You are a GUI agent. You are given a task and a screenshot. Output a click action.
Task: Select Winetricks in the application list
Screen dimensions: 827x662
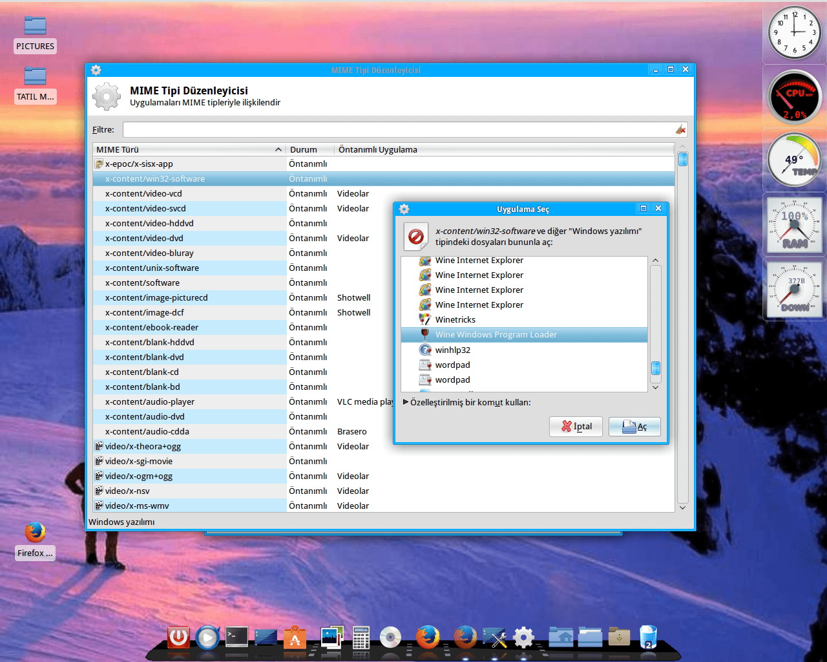coord(455,320)
